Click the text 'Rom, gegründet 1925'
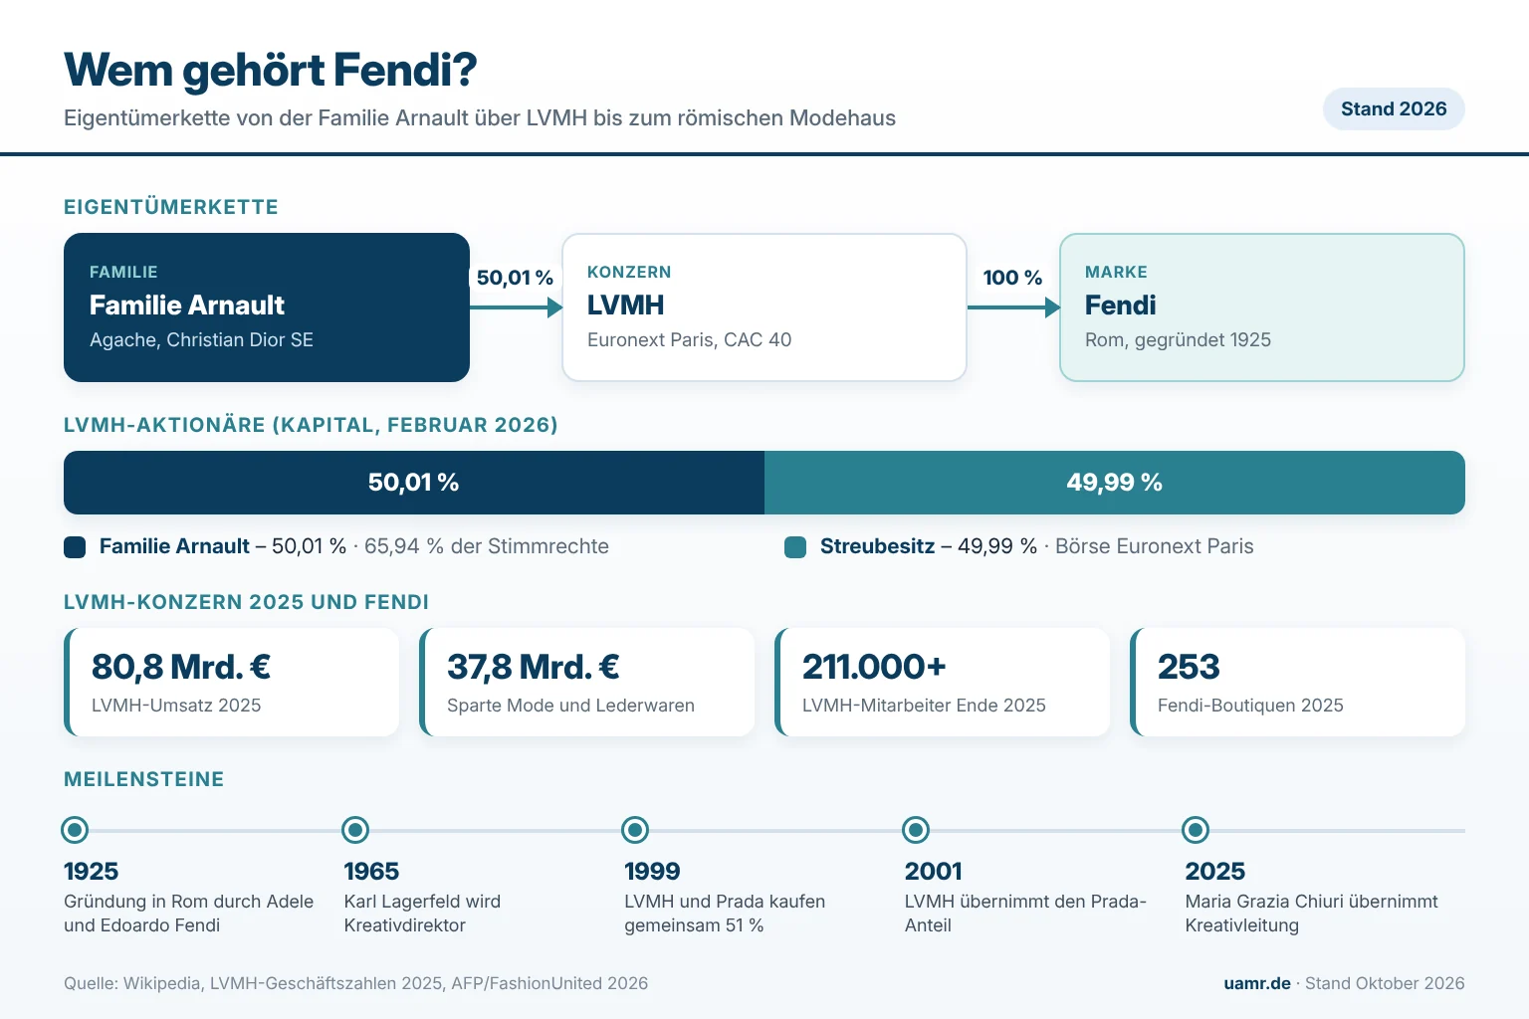The width and height of the screenshot is (1529, 1019). click(1178, 340)
